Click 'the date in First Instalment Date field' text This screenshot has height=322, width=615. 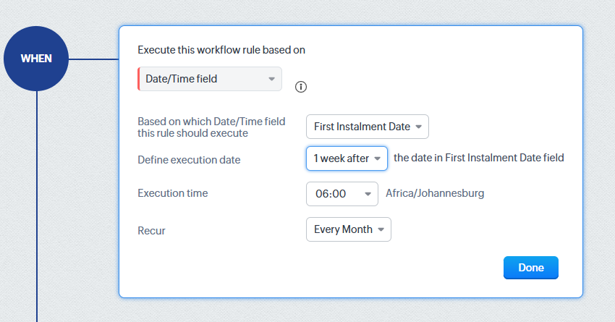click(x=478, y=158)
